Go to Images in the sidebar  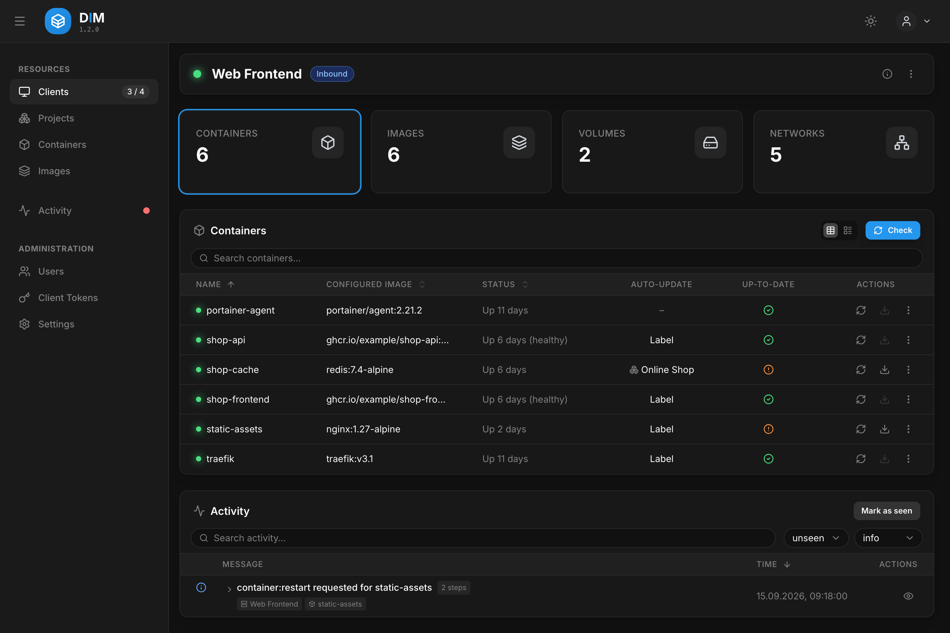click(x=84, y=171)
